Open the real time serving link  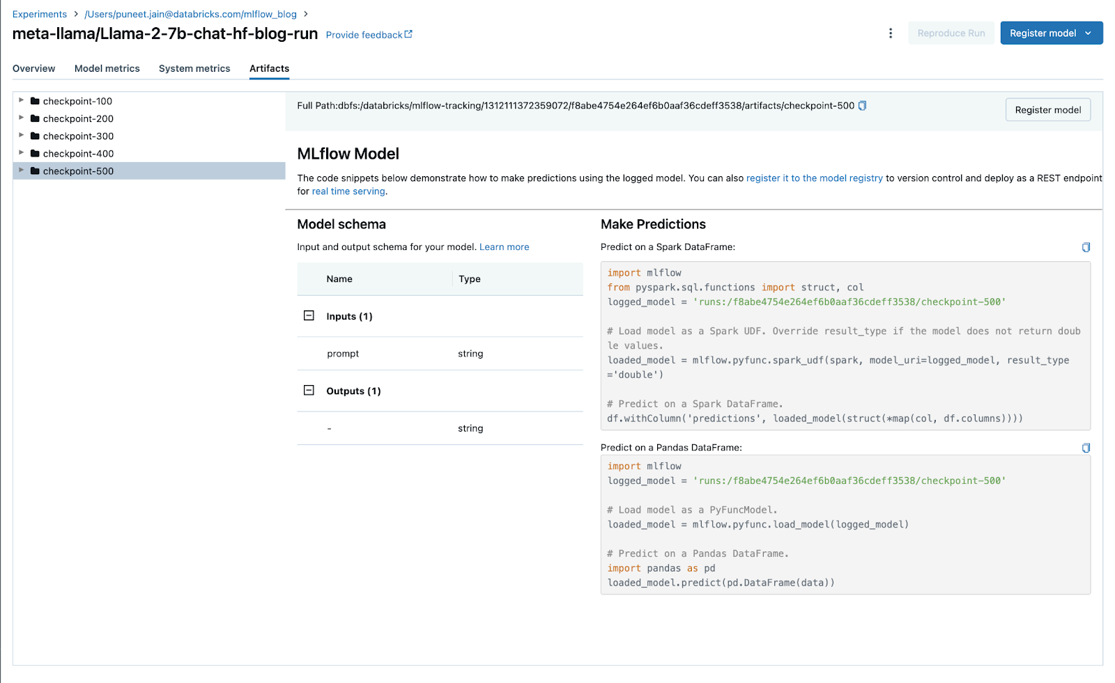coord(348,191)
